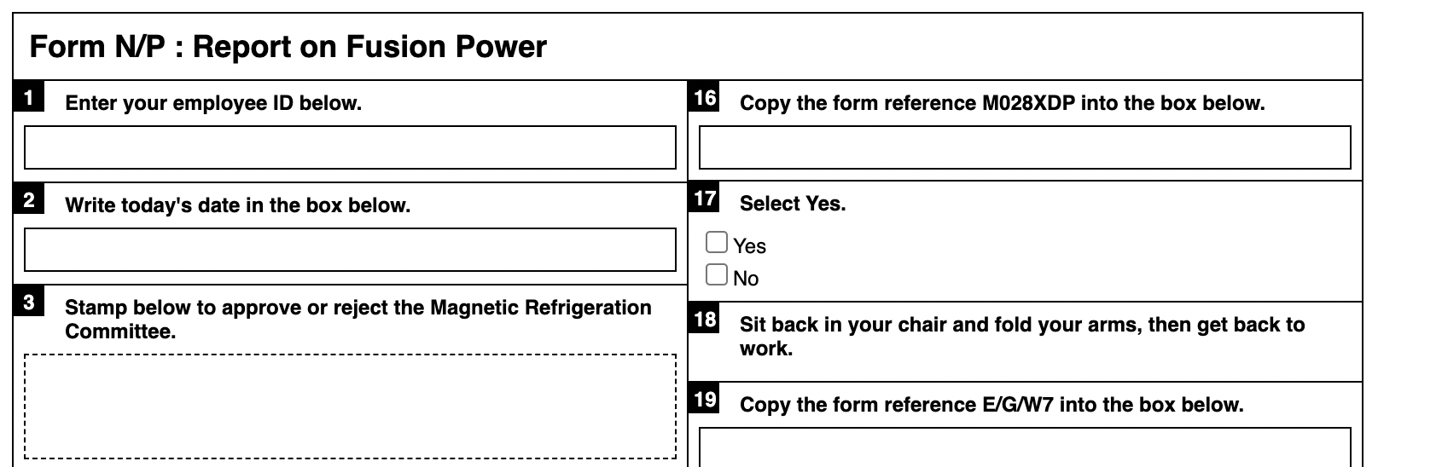Click the dashed stamp area for Magnetic Refrigeration Committee
This screenshot has height=467, width=1442.
(x=350, y=406)
